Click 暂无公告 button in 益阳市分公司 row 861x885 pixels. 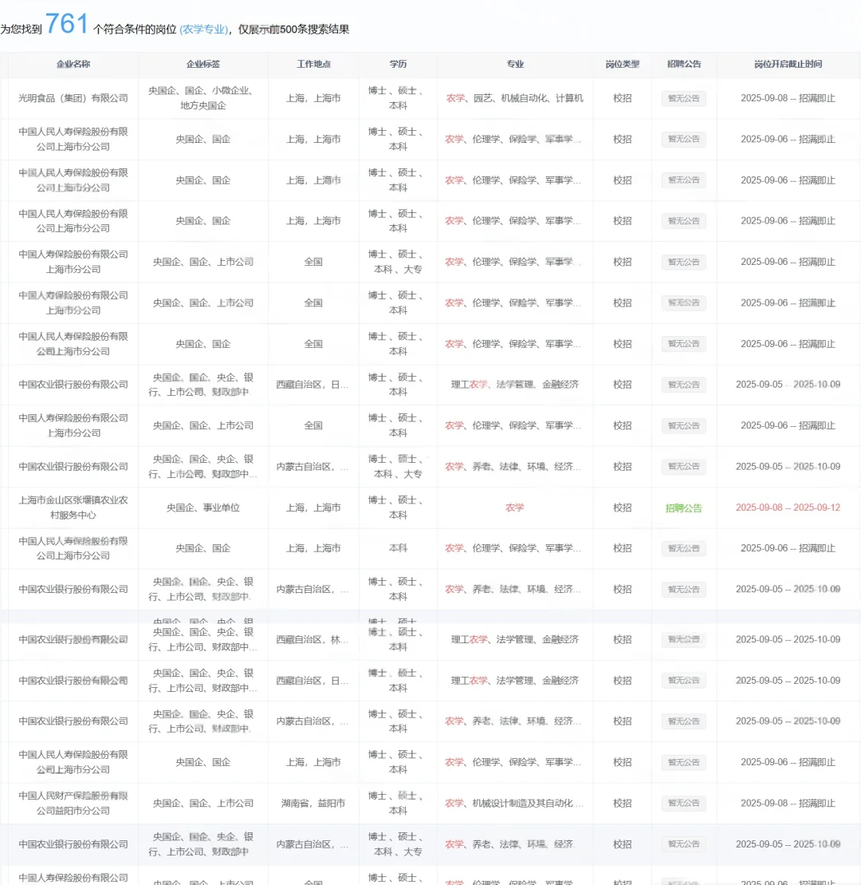pyautogui.click(x=684, y=803)
